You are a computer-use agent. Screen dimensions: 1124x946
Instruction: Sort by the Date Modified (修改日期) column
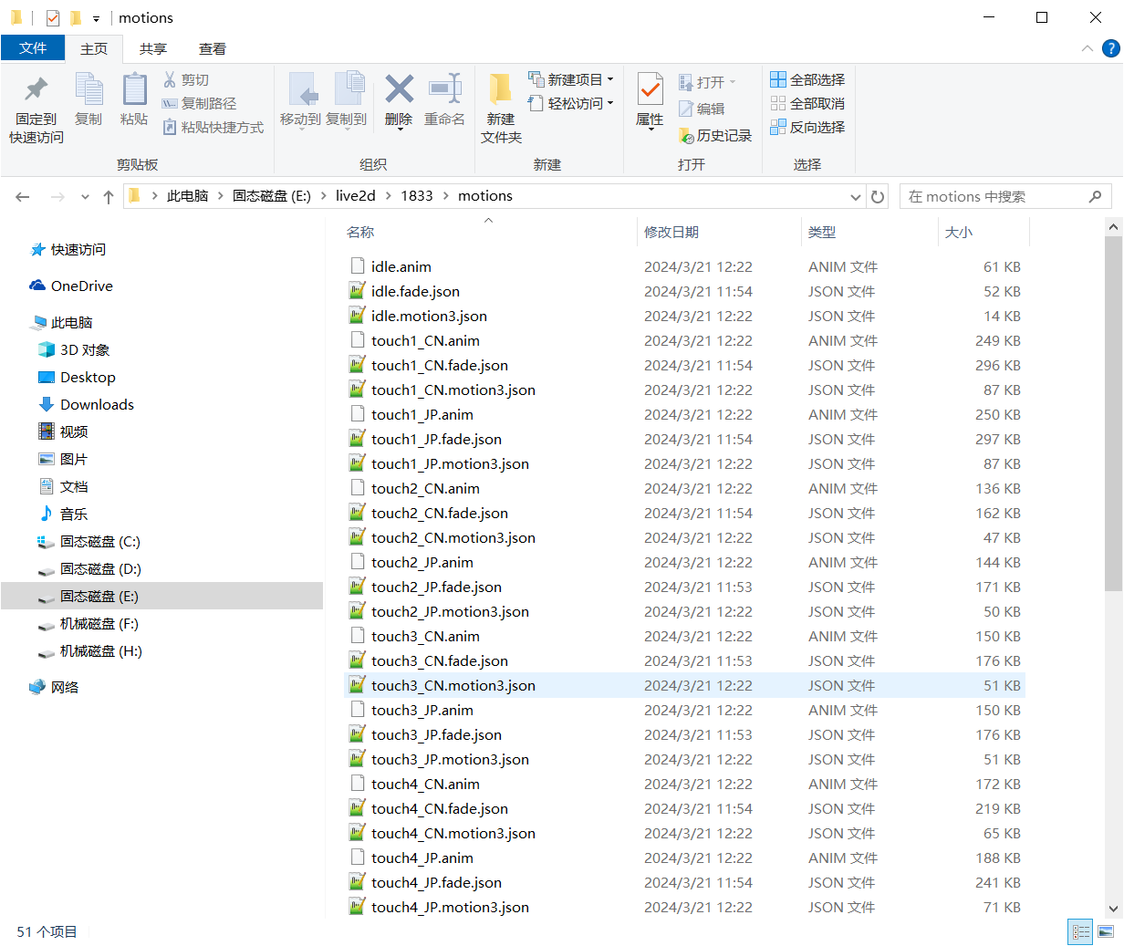pyautogui.click(x=719, y=233)
